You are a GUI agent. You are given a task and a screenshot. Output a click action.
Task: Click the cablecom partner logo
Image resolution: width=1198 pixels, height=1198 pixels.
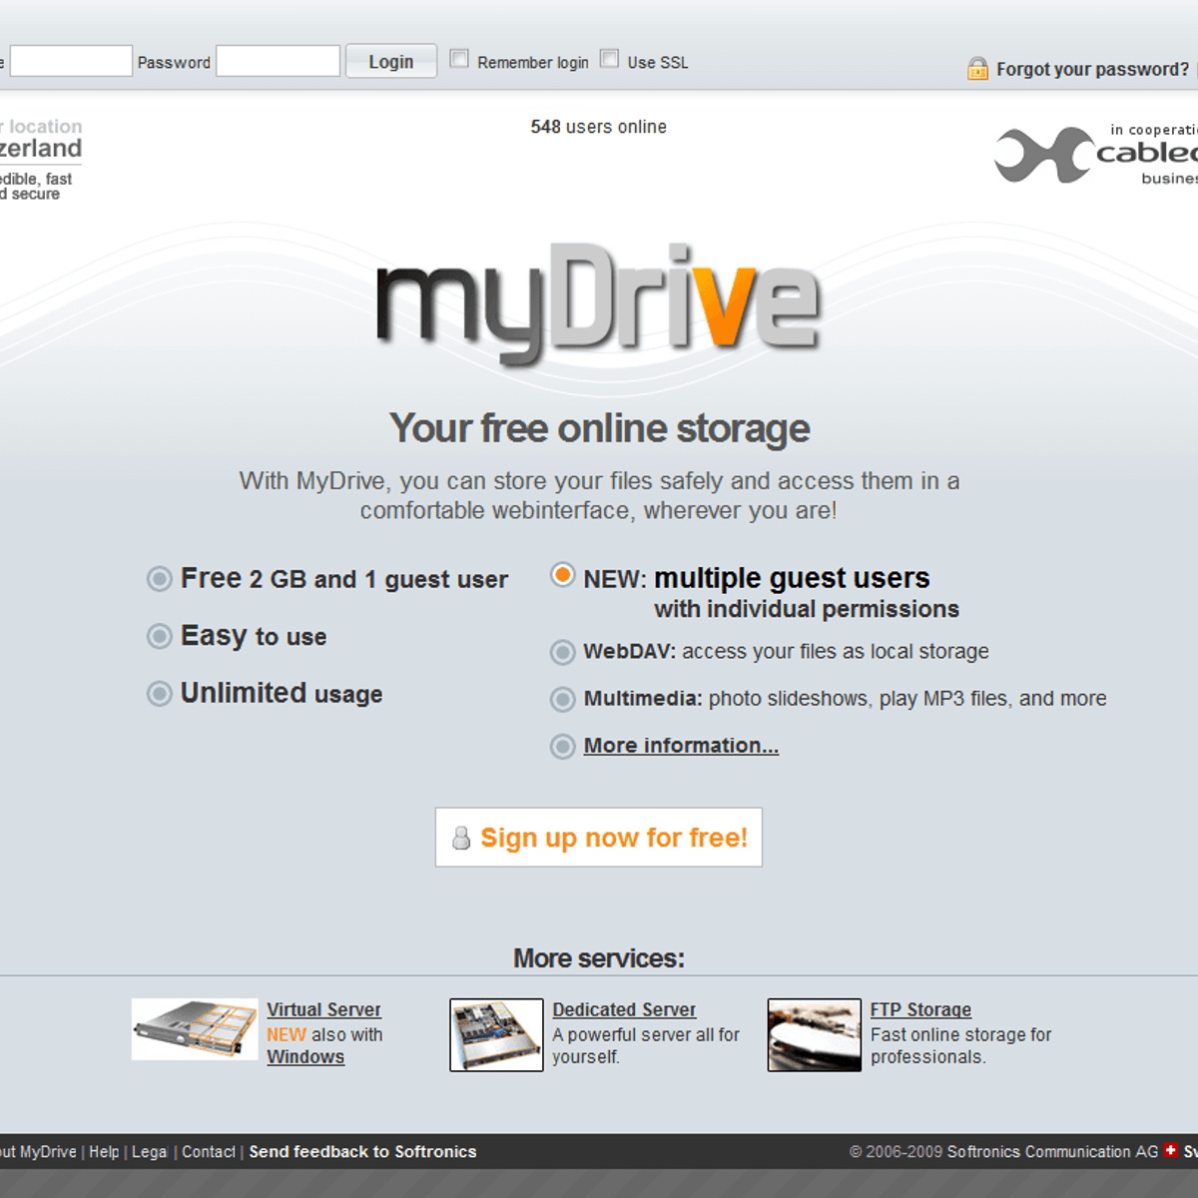(x=1096, y=155)
